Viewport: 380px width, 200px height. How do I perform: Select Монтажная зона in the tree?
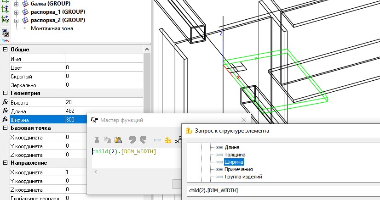(x=52, y=28)
